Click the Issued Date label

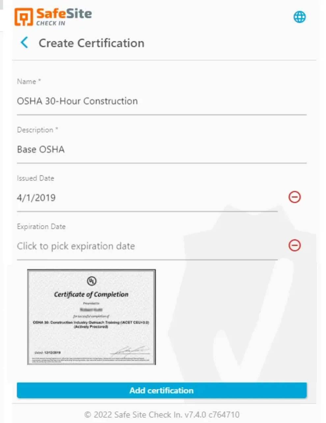point(36,178)
